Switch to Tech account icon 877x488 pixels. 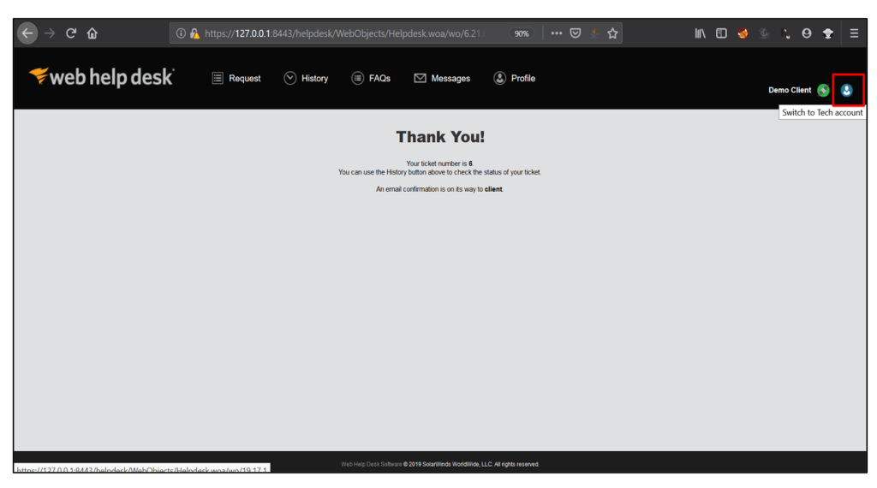tap(846, 90)
